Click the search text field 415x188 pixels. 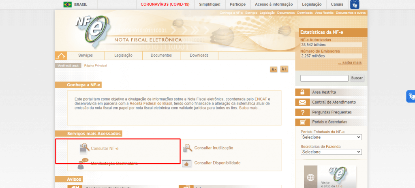325,78
